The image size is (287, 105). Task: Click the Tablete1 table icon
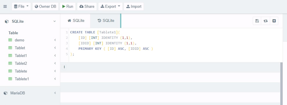(10, 79)
